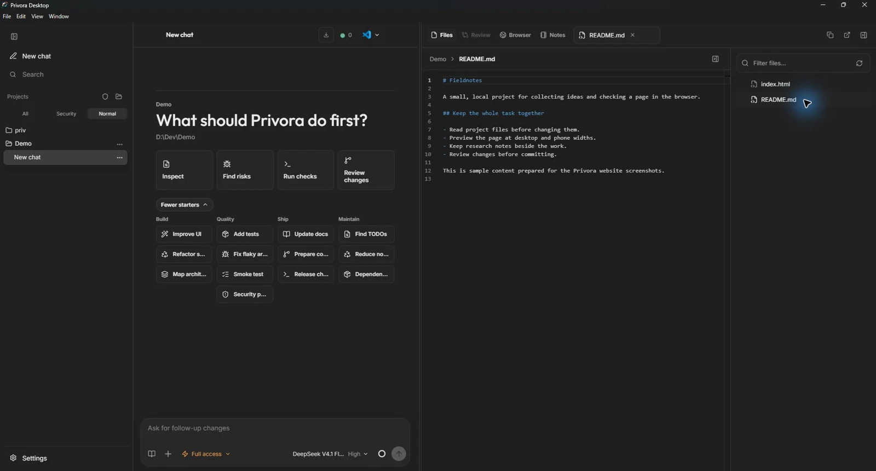Toggle the file tree panel icon near breadcrumb
The width and height of the screenshot is (876, 471).
716,59
